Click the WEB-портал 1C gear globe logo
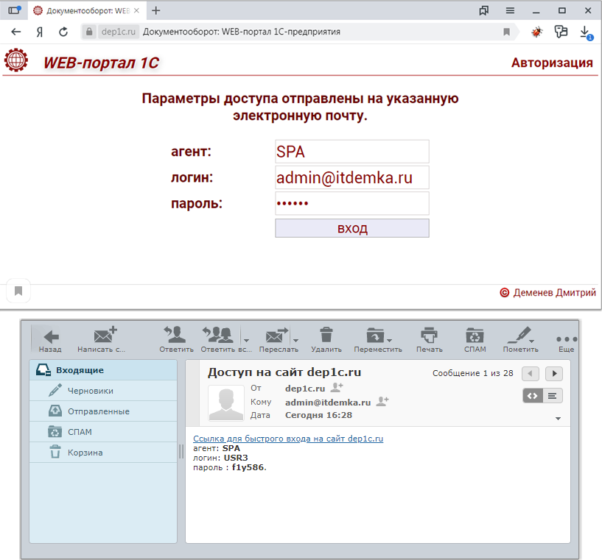Viewport: 602px width, 560px height. coord(16,60)
